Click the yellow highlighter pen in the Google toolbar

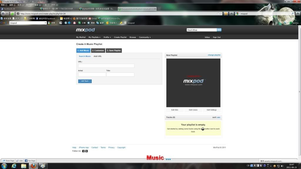click(x=121, y=23)
